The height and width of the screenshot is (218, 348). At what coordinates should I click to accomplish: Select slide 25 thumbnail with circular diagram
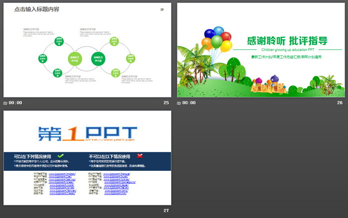point(87,50)
